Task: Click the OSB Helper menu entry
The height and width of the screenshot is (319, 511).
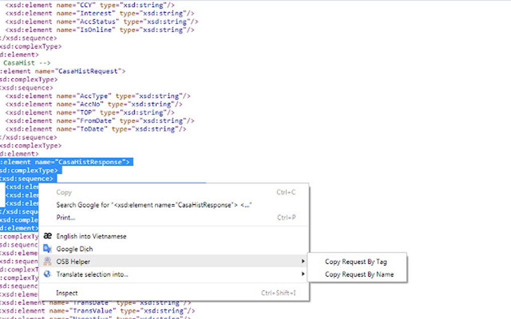Action: click(x=73, y=261)
